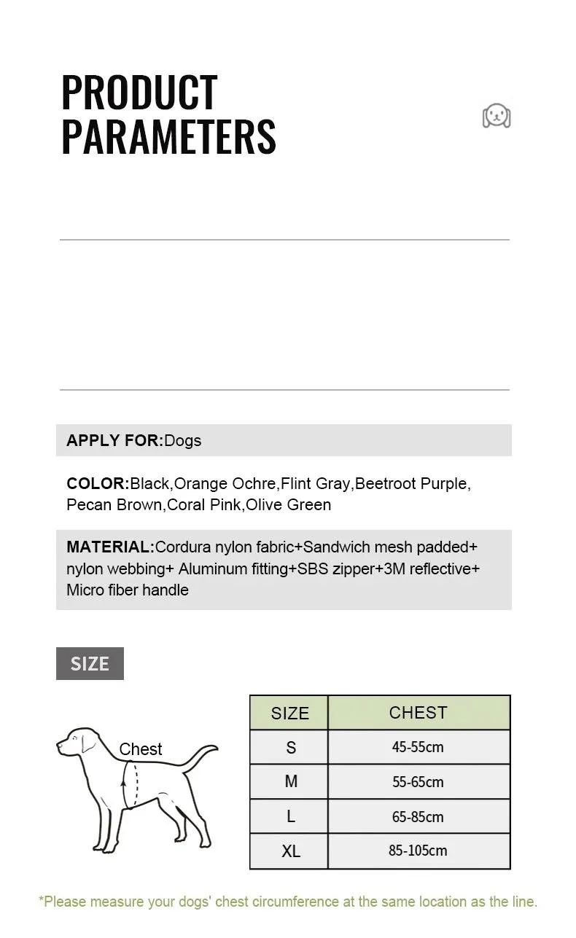Select the M size row cell
Viewport: 576px width, 938px height.
tap(290, 781)
